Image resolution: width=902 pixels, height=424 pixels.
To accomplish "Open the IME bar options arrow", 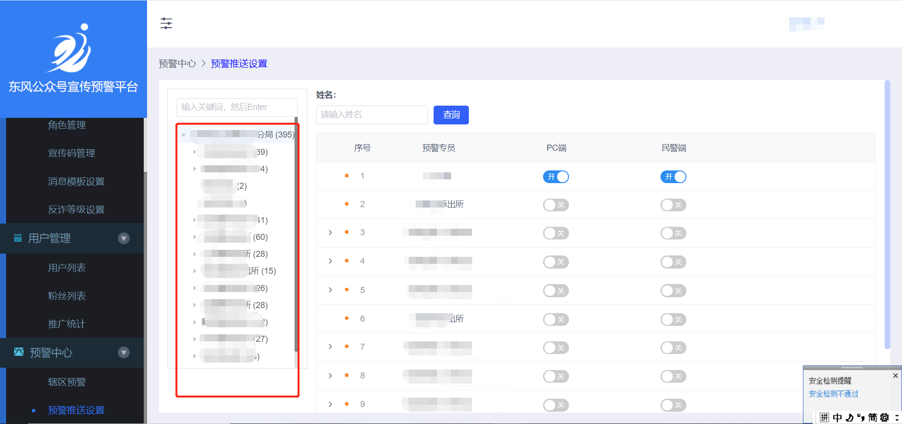I will (897, 417).
